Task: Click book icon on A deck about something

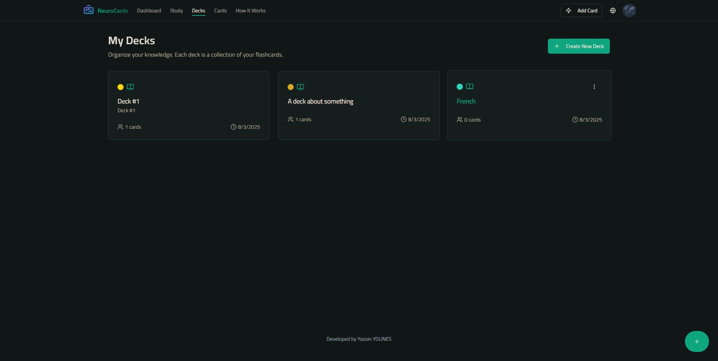Action: (300, 87)
